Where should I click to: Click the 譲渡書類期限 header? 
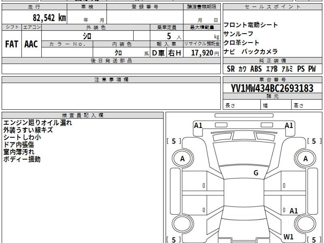point(202,7)
